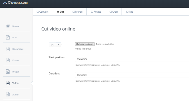Click the local file source icon button
This screenshot has width=189, height=101.
point(52,45)
